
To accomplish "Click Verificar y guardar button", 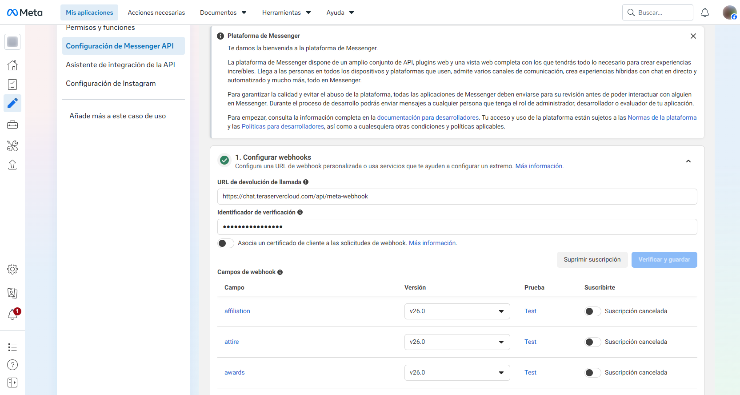I will 664,260.
